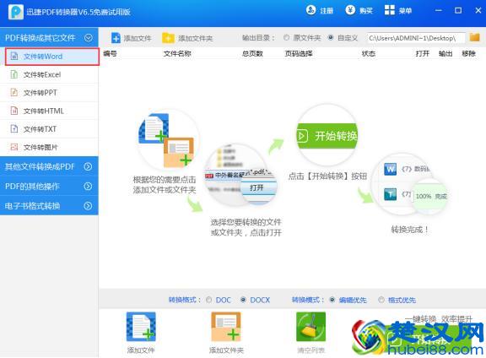Click the 文件转HTML page icon
The width and height of the screenshot is (486, 358).
(14, 111)
